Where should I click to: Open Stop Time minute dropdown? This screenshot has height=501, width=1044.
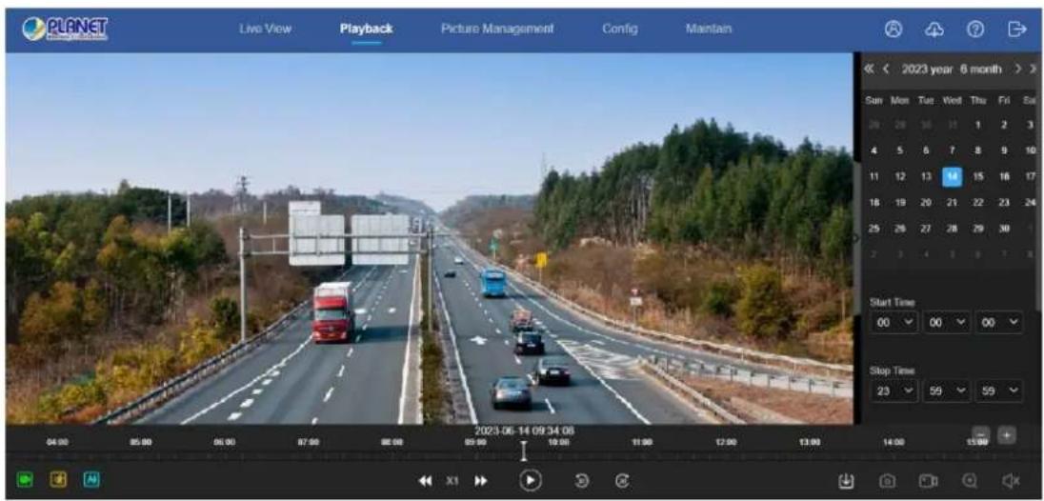click(946, 391)
